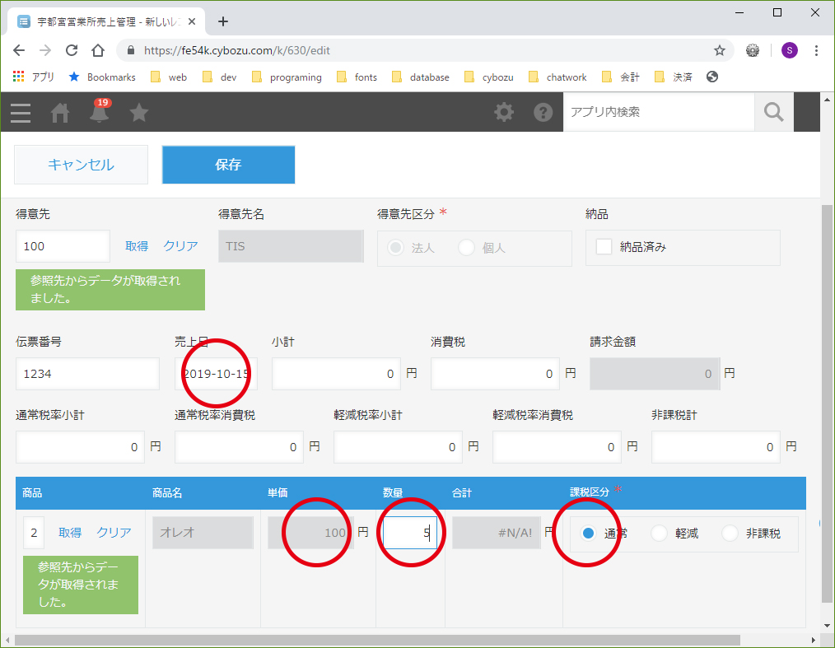Screen dimensions: 835x648
Task: Focus the 伝票番号 input field
Action: pyautogui.click(x=87, y=374)
